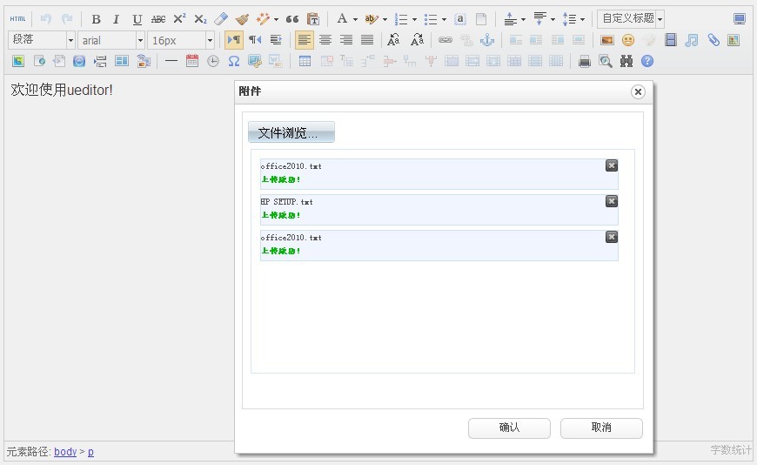Toggle full justify alignment
757x465 pixels.
pyautogui.click(x=367, y=40)
